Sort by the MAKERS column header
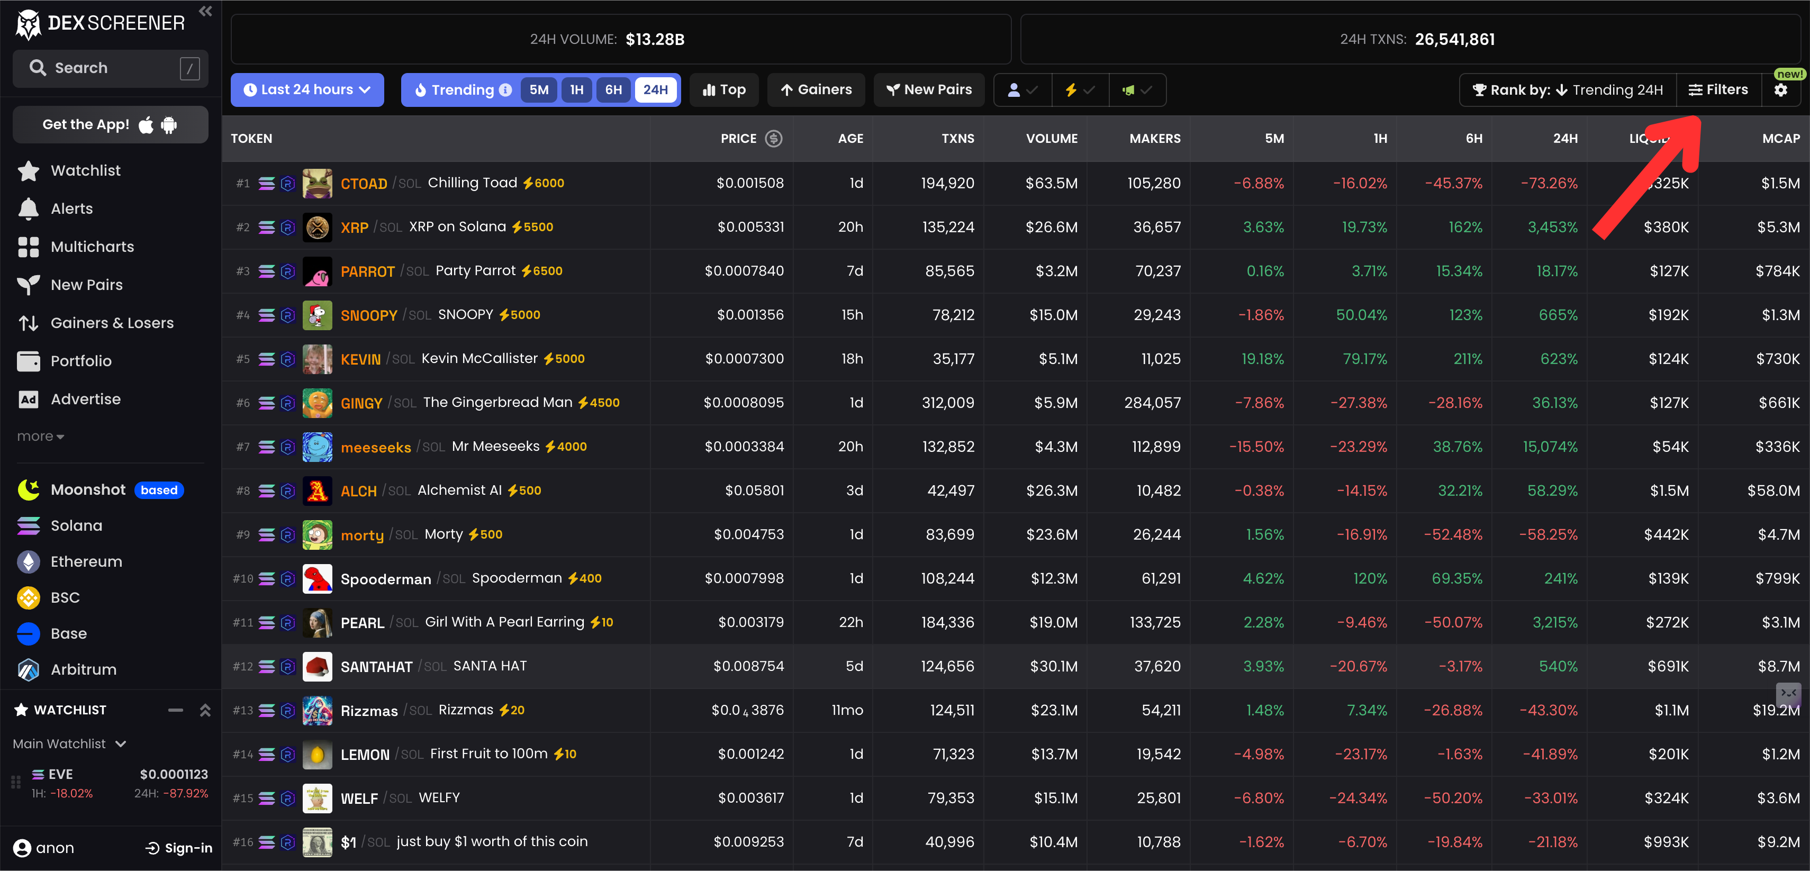Viewport: 1810px width, 871px height. pyautogui.click(x=1154, y=139)
